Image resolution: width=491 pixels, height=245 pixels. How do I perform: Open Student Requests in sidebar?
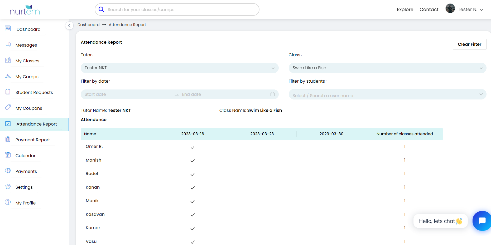tap(34, 92)
